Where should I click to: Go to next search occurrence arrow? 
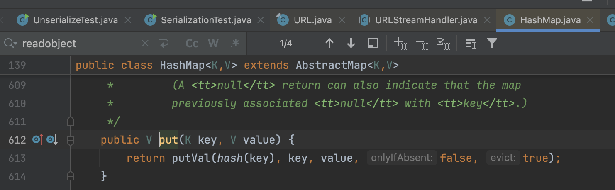tap(351, 44)
